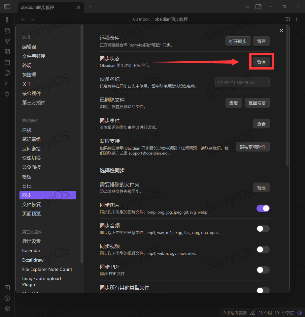
Task: Turn on 同步视频 video syncing
Action: (x=263, y=249)
